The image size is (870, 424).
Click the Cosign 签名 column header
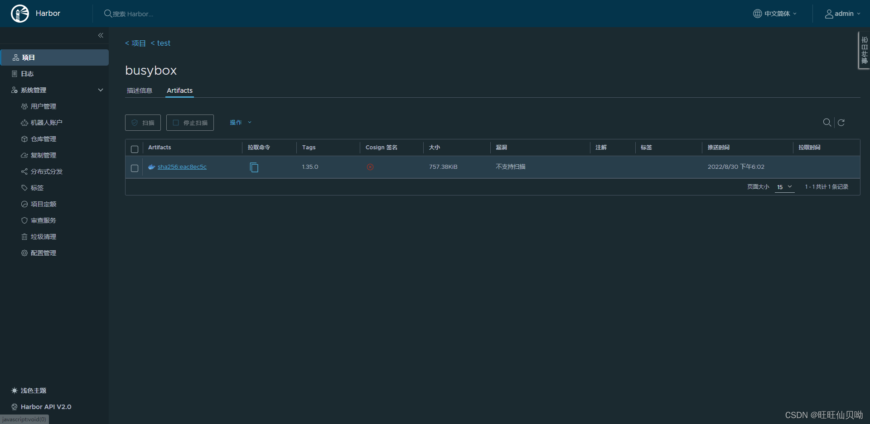pyautogui.click(x=382, y=148)
